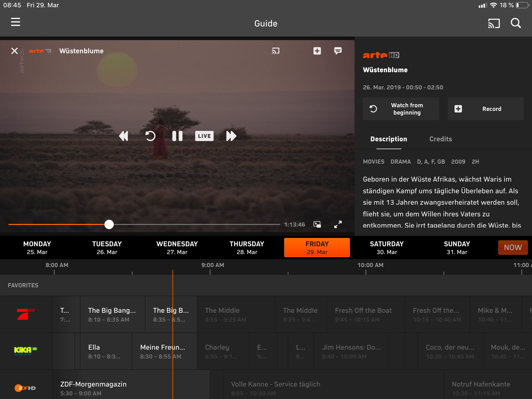
Task: Tap the ZDF HD channel logo
Action: coord(25,388)
